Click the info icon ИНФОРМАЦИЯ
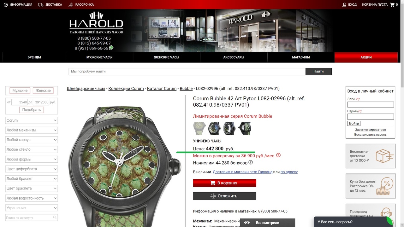The width and height of the screenshot is (404, 227). (6, 5)
